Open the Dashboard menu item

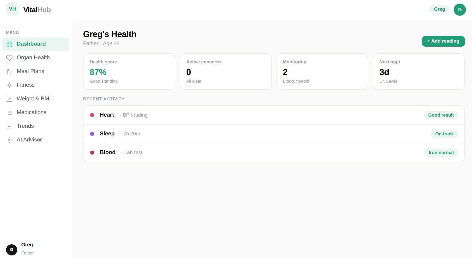[x=36, y=44]
